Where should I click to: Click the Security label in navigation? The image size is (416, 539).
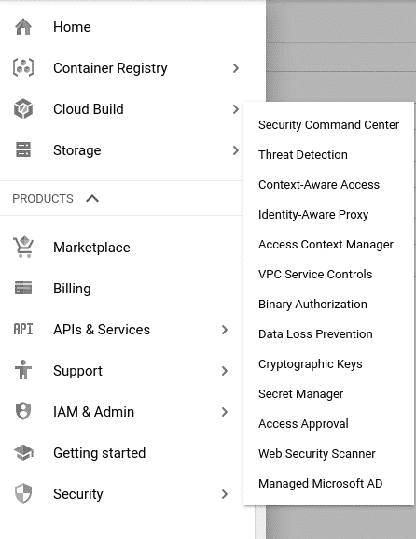tap(78, 494)
